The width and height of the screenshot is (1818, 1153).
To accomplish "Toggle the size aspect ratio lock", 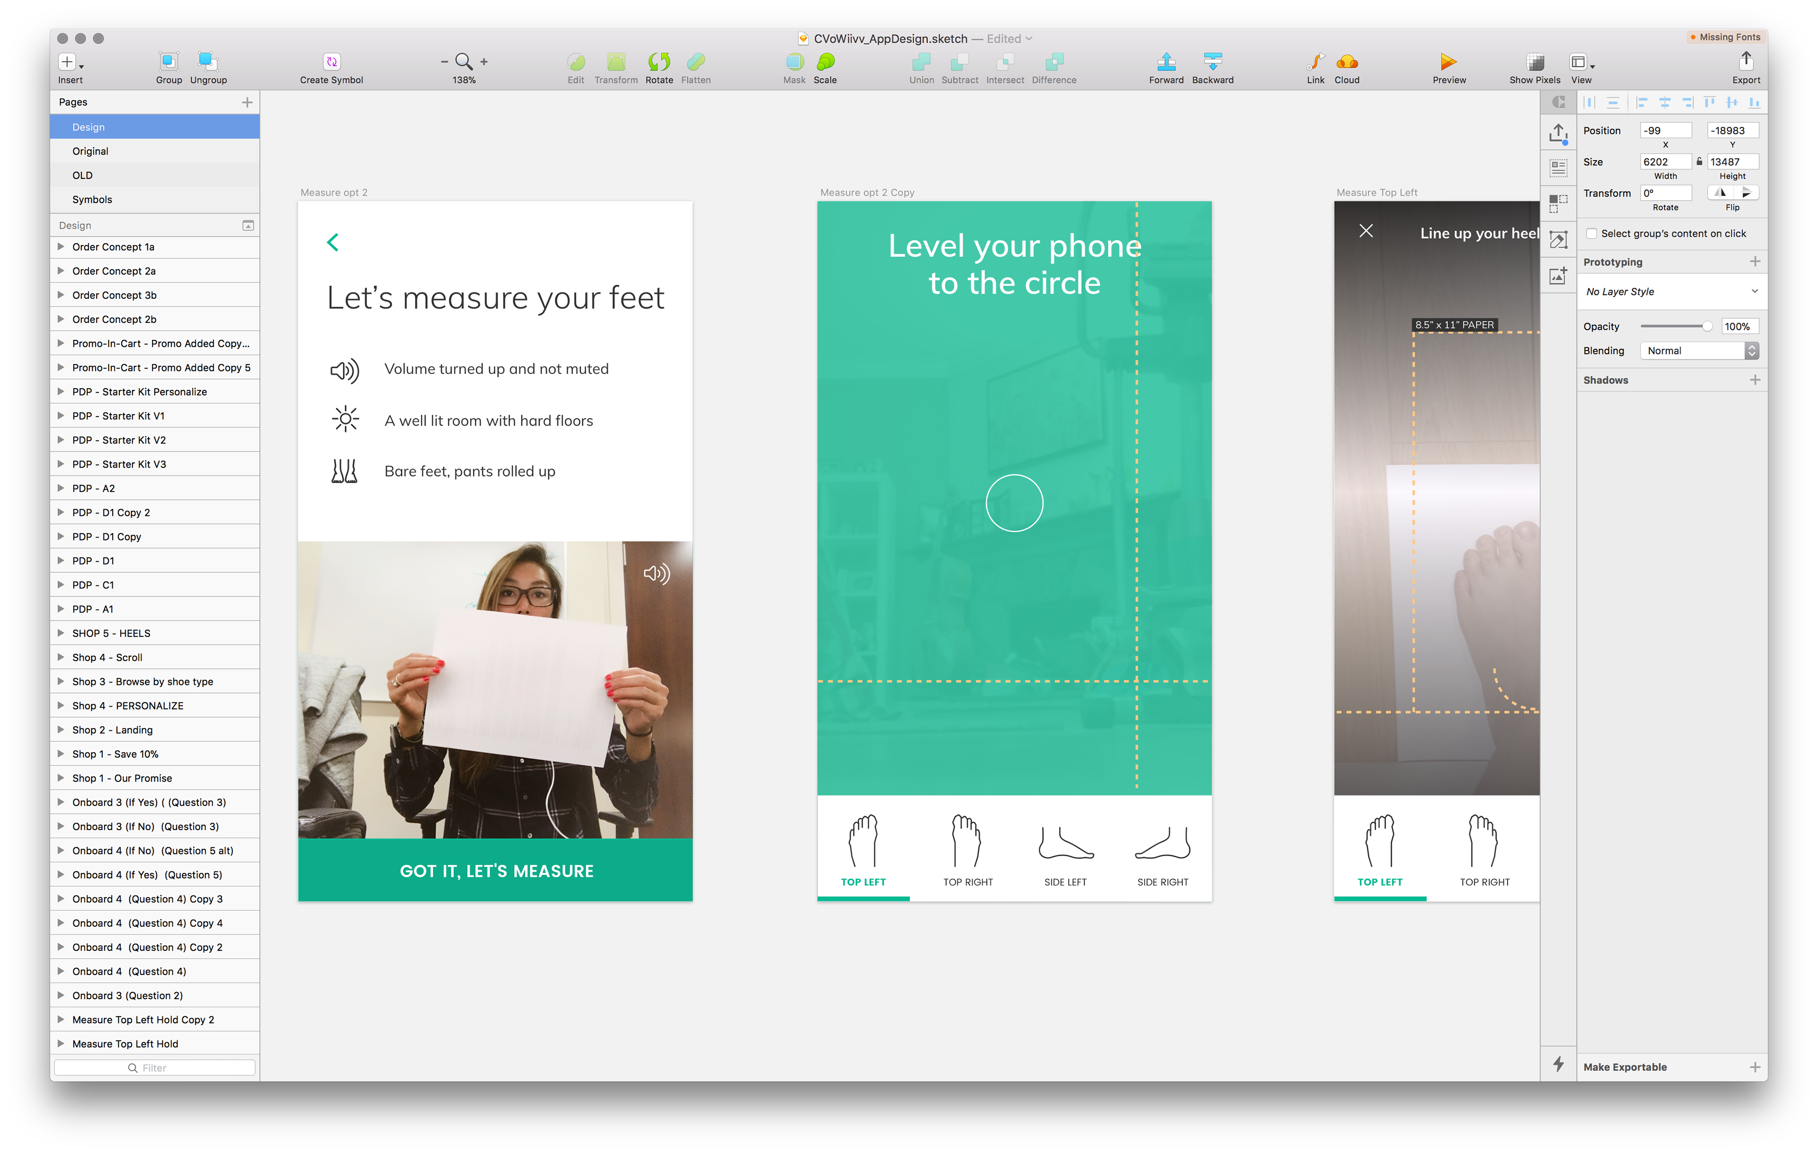I will (1700, 161).
